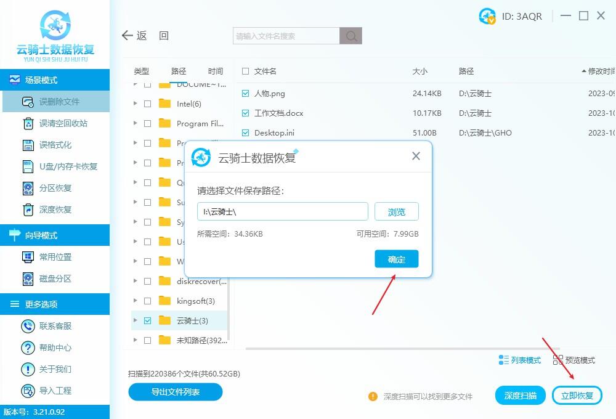Select the Desktop.ini file row
This screenshot has width=616, height=419.
pyautogui.click(x=426, y=133)
